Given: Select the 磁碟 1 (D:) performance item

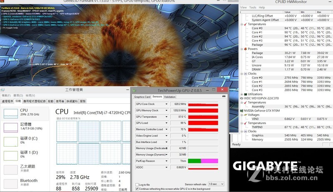Looking at the screenshot, I should 25,155.
